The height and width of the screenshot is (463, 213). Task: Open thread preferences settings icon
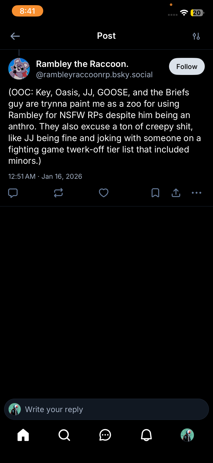(x=196, y=36)
